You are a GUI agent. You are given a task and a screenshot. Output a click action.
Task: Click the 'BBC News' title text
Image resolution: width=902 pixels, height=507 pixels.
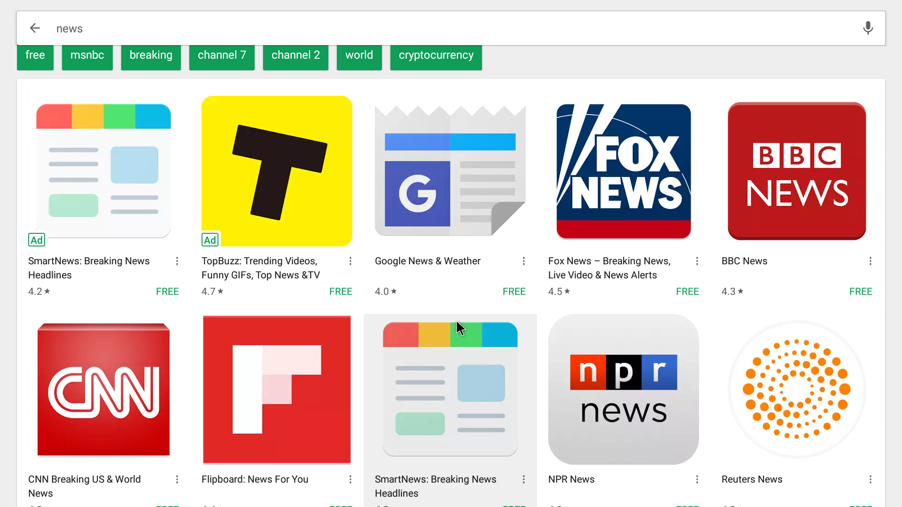[x=744, y=261]
